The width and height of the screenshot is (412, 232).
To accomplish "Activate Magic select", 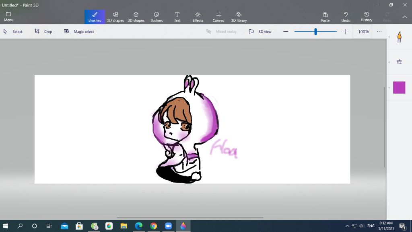I will click(x=79, y=31).
